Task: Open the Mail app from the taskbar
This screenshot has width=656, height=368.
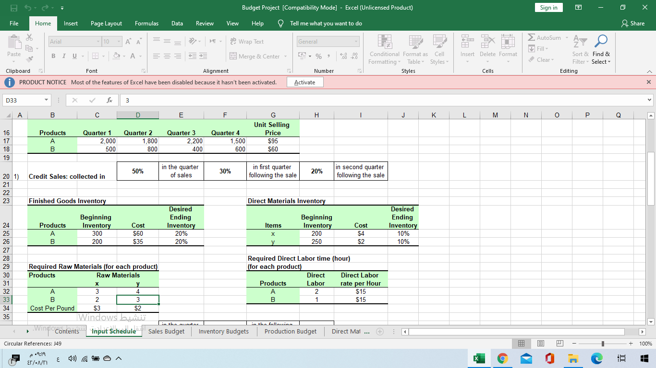Action: (526, 358)
